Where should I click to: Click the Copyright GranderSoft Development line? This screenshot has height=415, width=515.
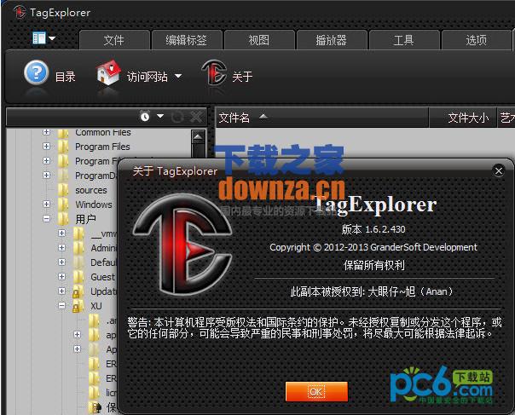pos(373,247)
